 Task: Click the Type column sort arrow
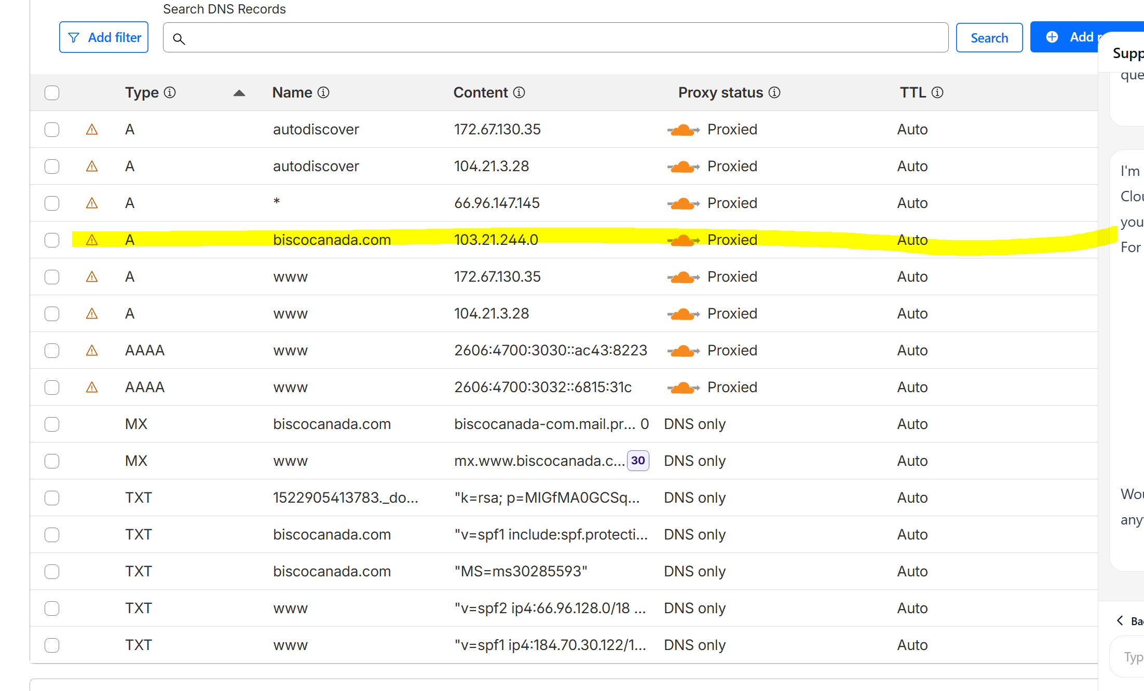pos(239,93)
